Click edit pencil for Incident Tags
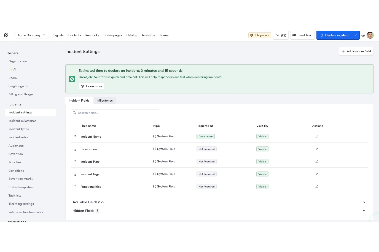Screen dimensions: 379x252 [x=317, y=174]
